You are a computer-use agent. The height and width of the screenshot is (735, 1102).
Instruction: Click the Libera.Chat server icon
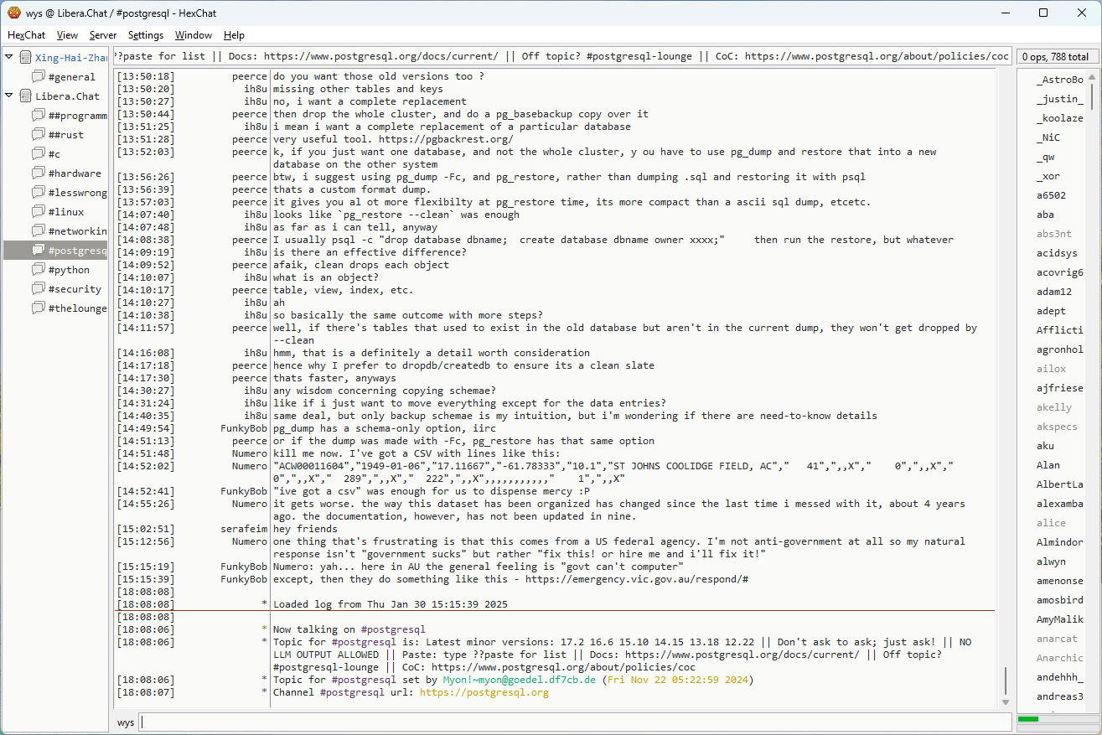(26, 96)
